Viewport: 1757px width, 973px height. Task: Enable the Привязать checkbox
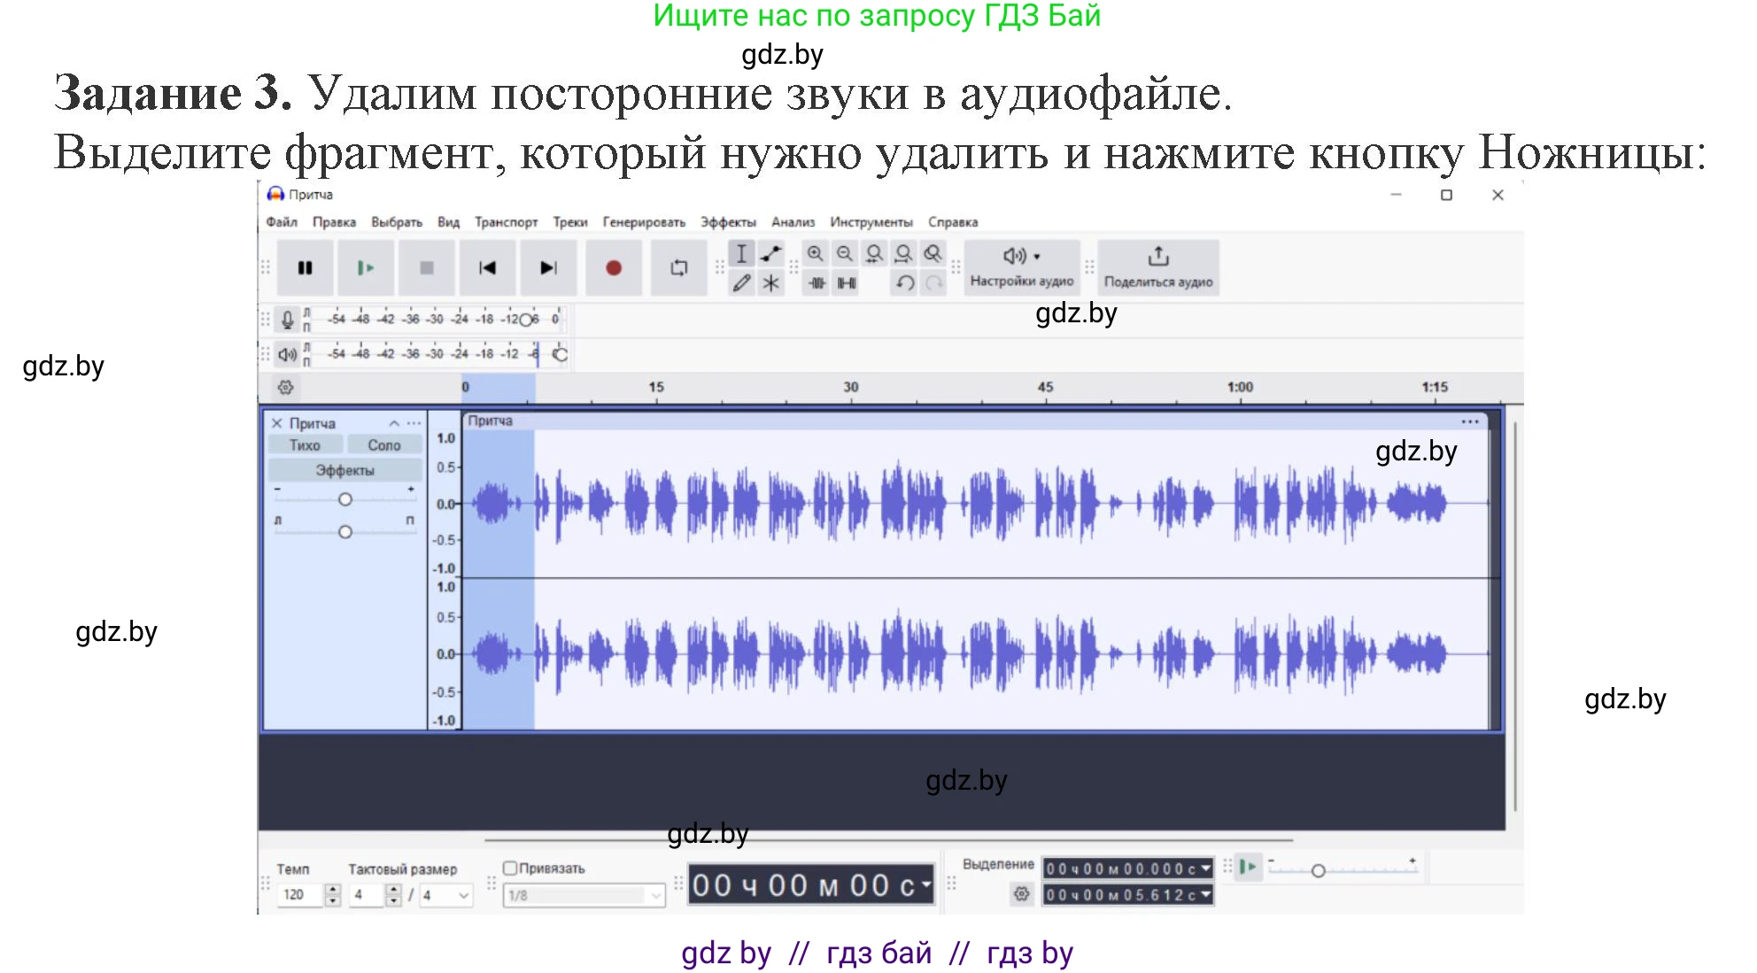pos(512,869)
